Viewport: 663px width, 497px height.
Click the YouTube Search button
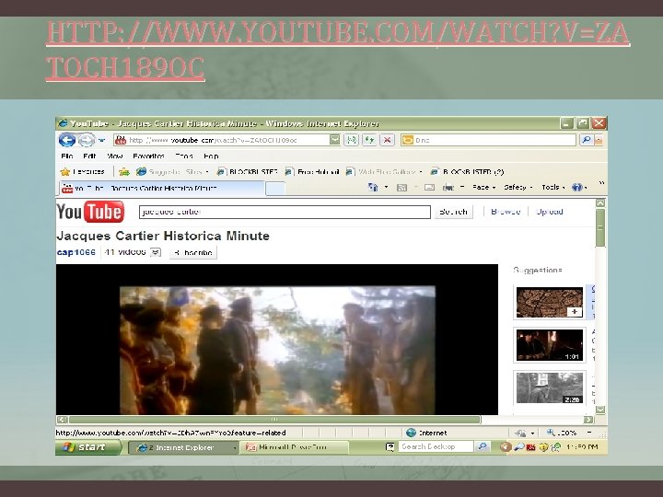tap(453, 212)
